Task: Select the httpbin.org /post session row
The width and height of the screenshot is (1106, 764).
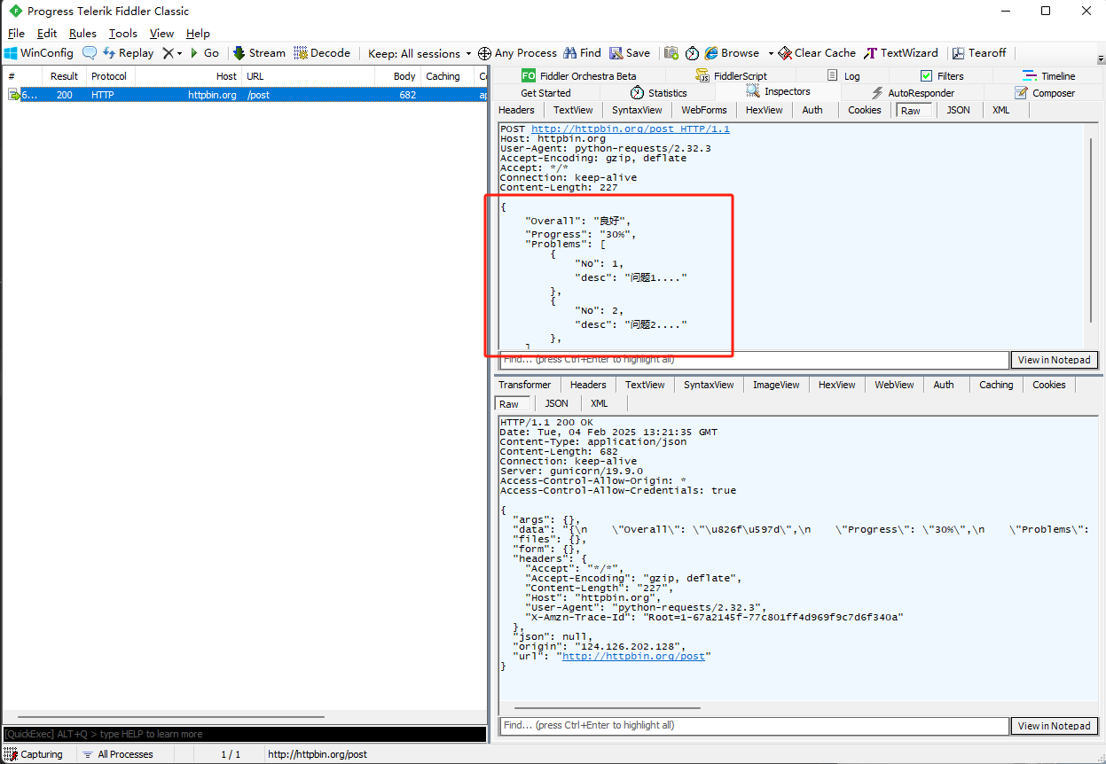Action: click(x=245, y=95)
